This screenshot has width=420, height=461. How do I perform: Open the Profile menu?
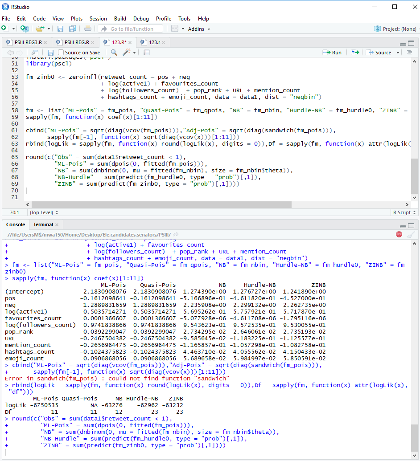tap(164, 19)
